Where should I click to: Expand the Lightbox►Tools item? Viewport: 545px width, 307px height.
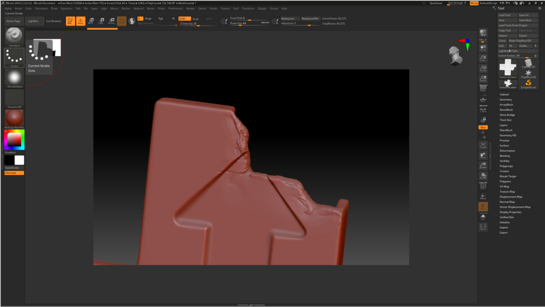[507, 51]
